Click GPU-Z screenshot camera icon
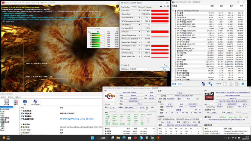 click(x=161, y=6)
